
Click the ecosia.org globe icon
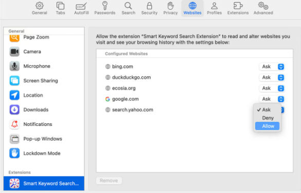click(108, 88)
